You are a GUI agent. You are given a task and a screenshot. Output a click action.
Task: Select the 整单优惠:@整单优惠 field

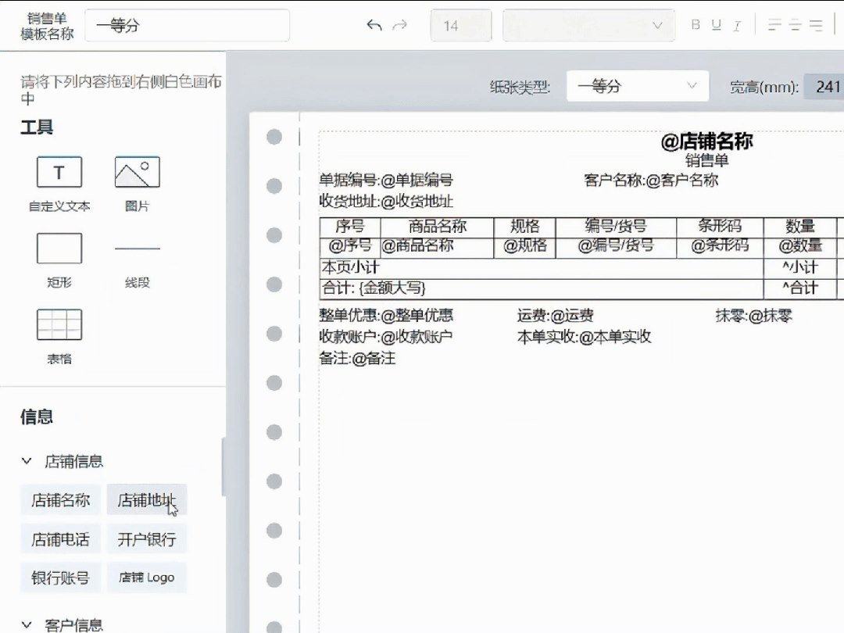[x=386, y=316]
